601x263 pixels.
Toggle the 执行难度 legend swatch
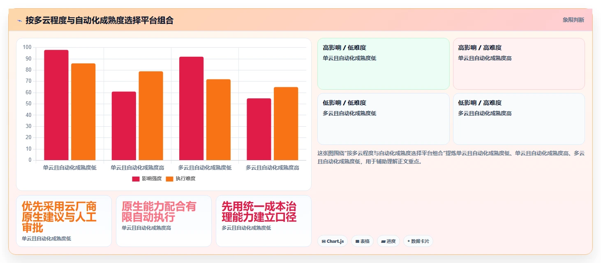(x=170, y=179)
